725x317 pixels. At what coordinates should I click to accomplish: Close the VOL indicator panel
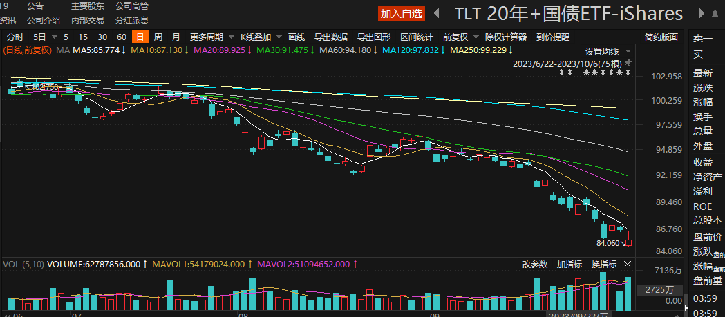click(x=628, y=265)
